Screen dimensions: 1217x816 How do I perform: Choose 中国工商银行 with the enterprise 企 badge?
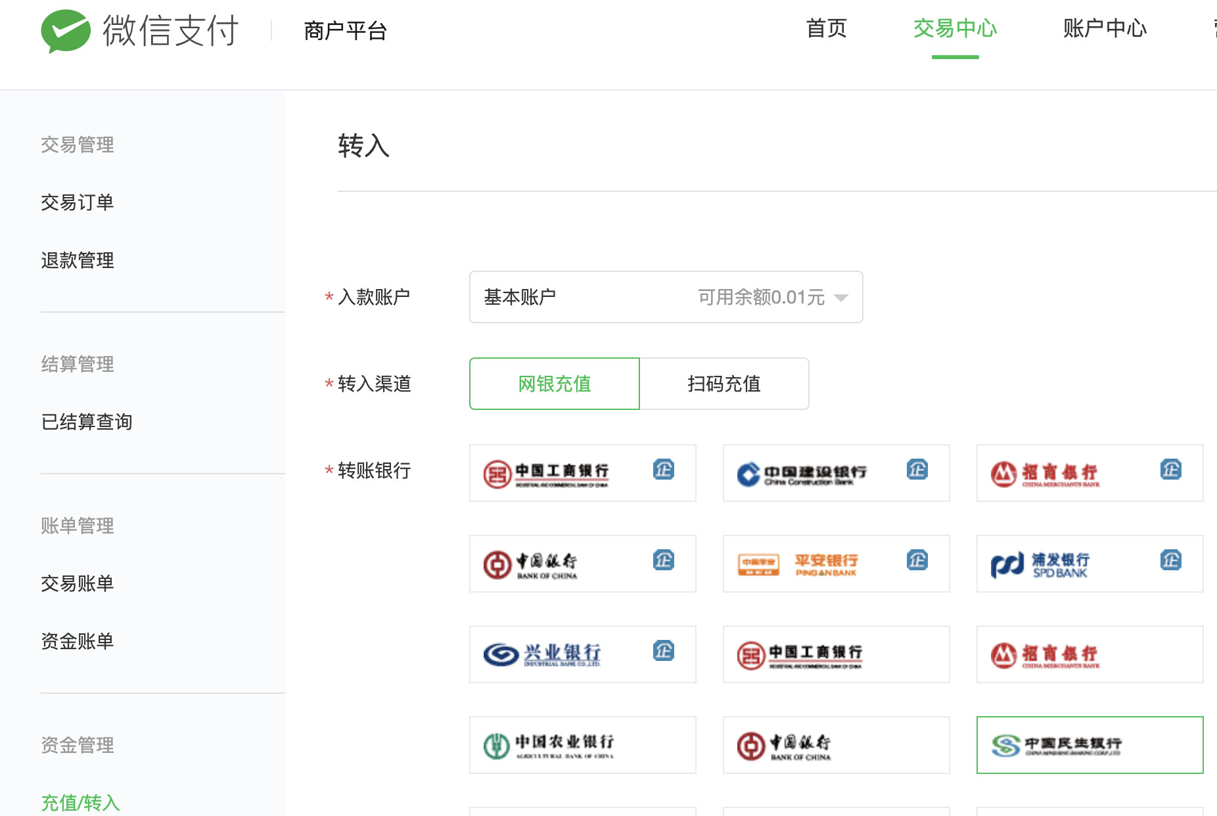(583, 473)
